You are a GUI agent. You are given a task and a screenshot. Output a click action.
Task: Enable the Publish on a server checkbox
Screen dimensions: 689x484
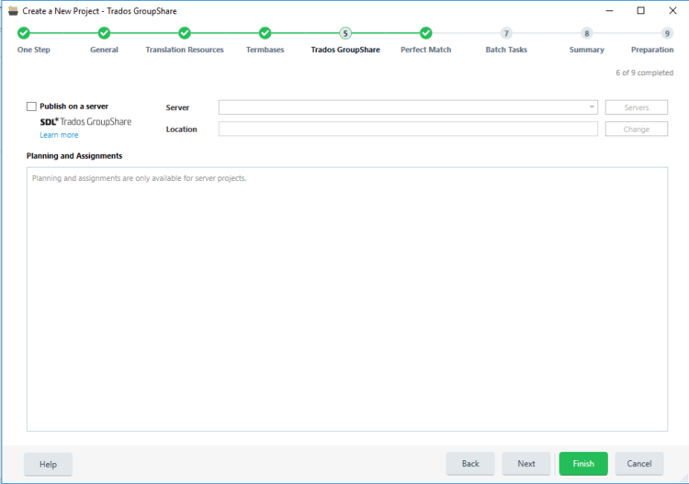pos(32,107)
